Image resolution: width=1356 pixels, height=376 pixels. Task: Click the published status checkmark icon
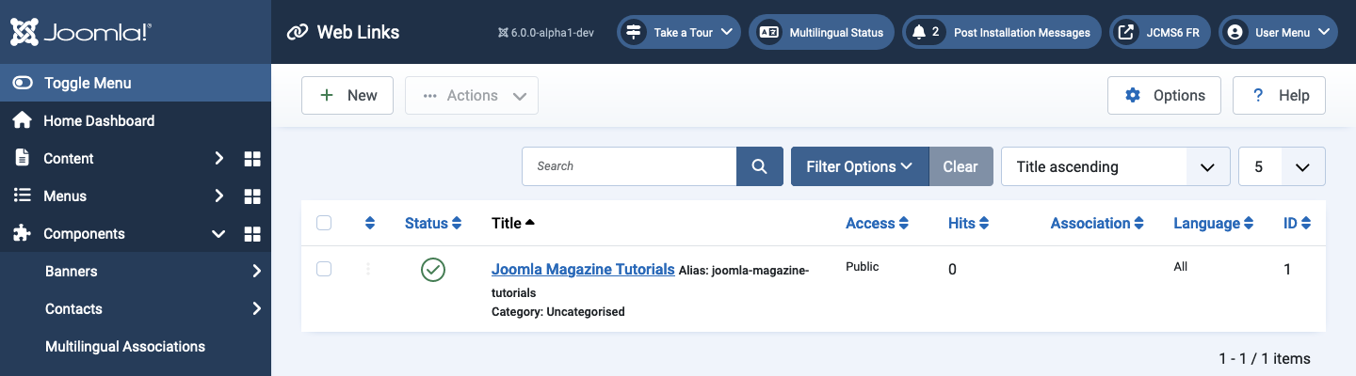tap(433, 270)
